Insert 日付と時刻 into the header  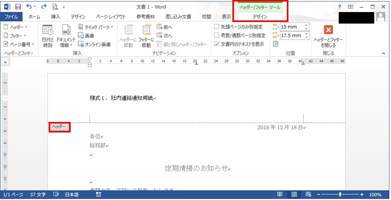point(48,36)
